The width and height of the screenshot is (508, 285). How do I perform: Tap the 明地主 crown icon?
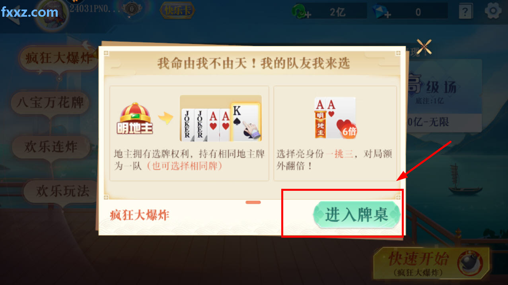(x=135, y=118)
